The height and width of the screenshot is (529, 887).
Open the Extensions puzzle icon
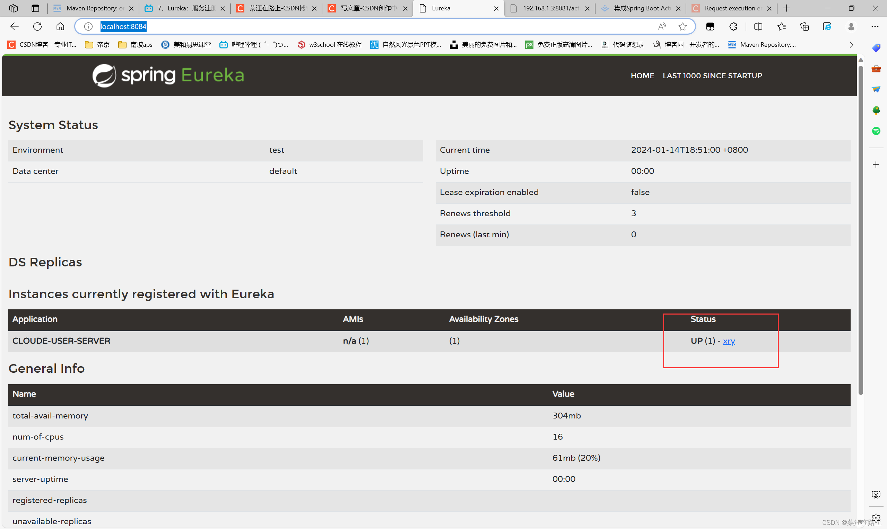733,26
